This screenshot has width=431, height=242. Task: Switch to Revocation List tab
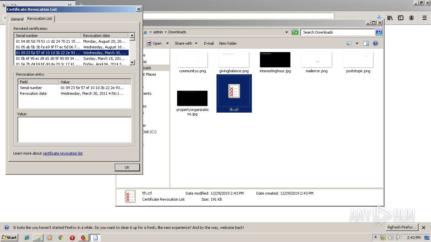40,18
